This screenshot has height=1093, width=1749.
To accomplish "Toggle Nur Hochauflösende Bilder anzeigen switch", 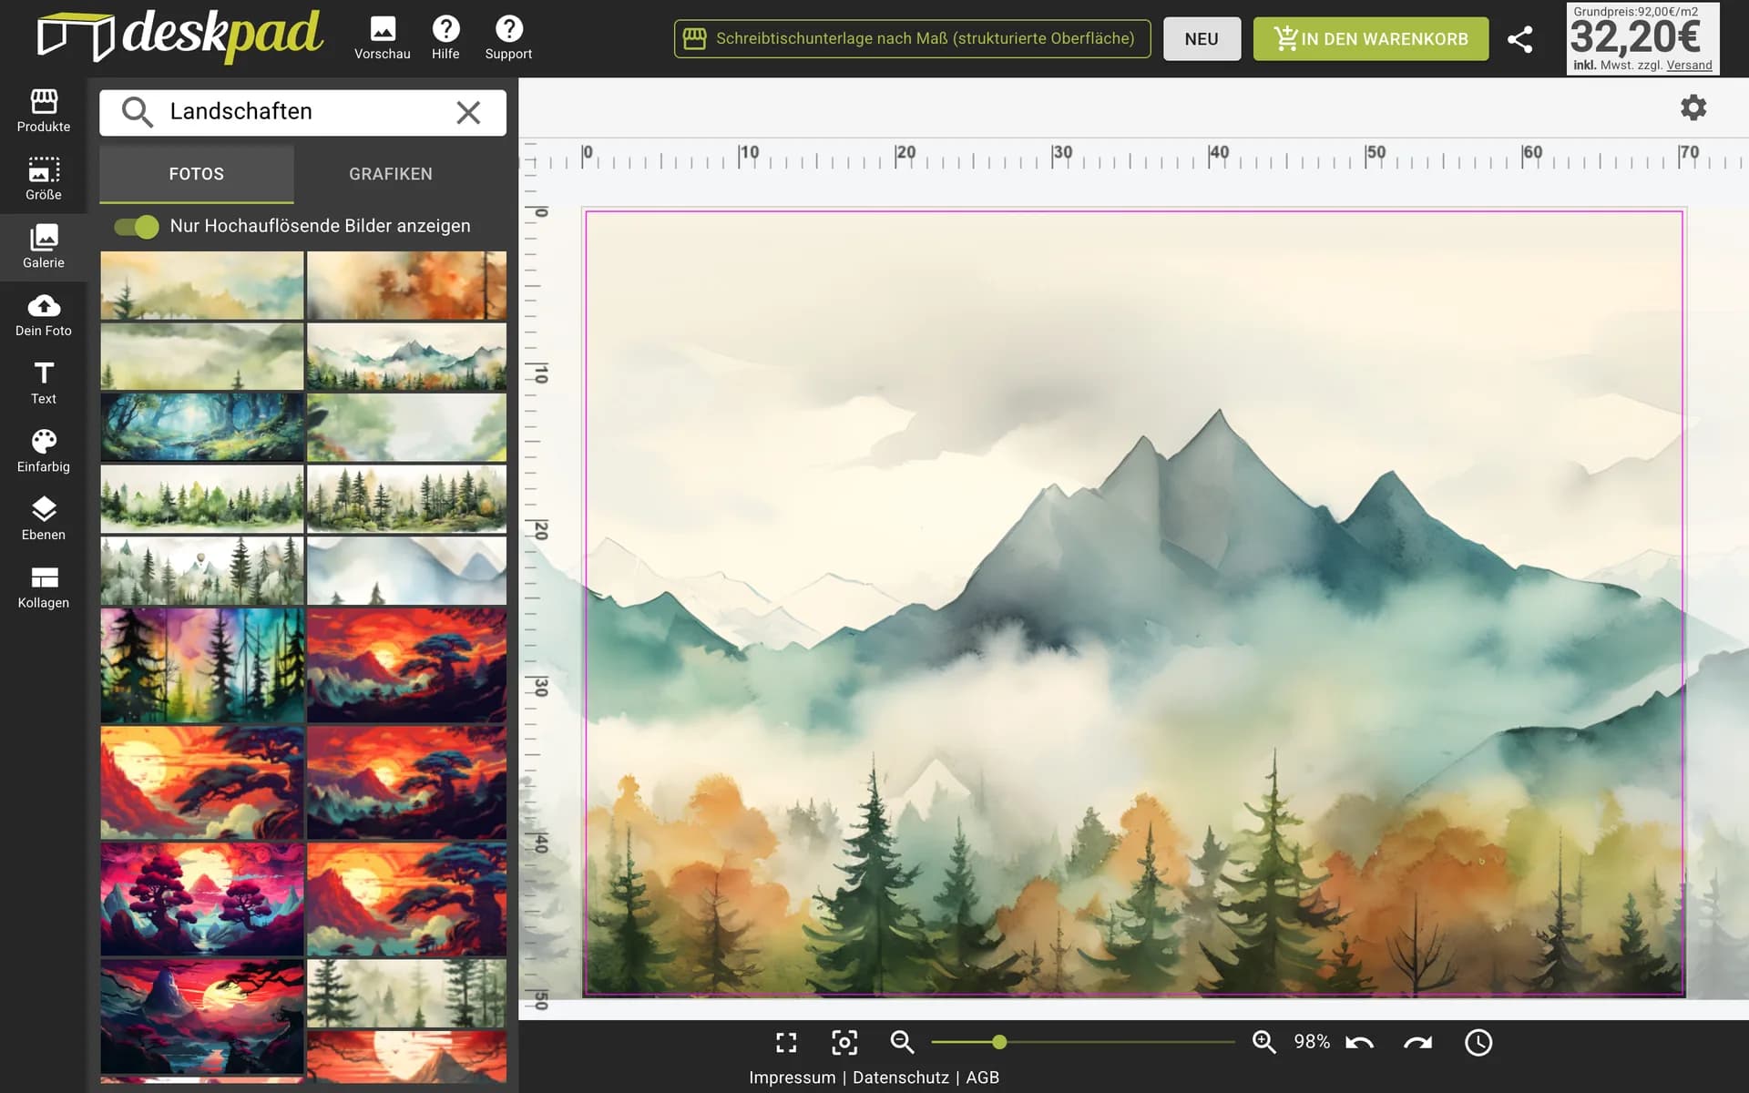I will pyautogui.click(x=137, y=227).
